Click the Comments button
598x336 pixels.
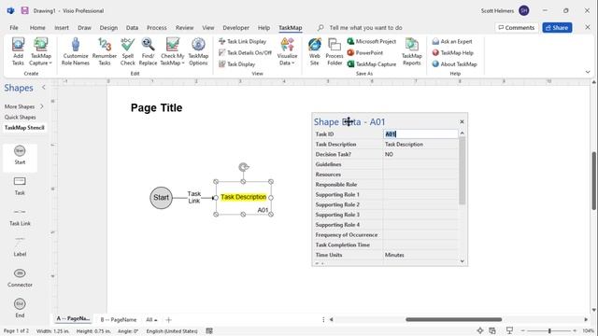[517, 27]
